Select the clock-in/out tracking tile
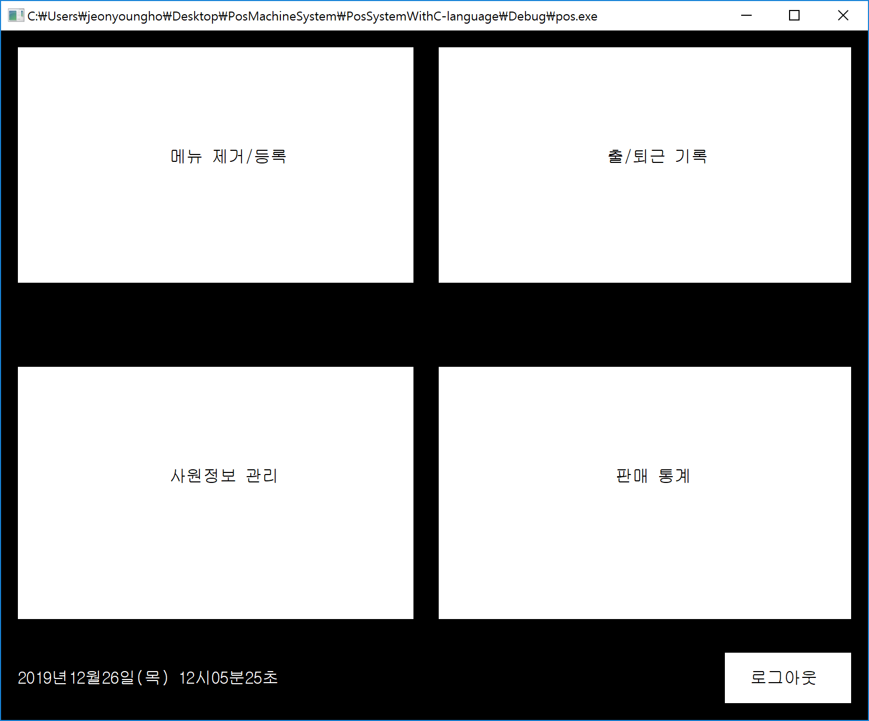 [x=644, y=164]
